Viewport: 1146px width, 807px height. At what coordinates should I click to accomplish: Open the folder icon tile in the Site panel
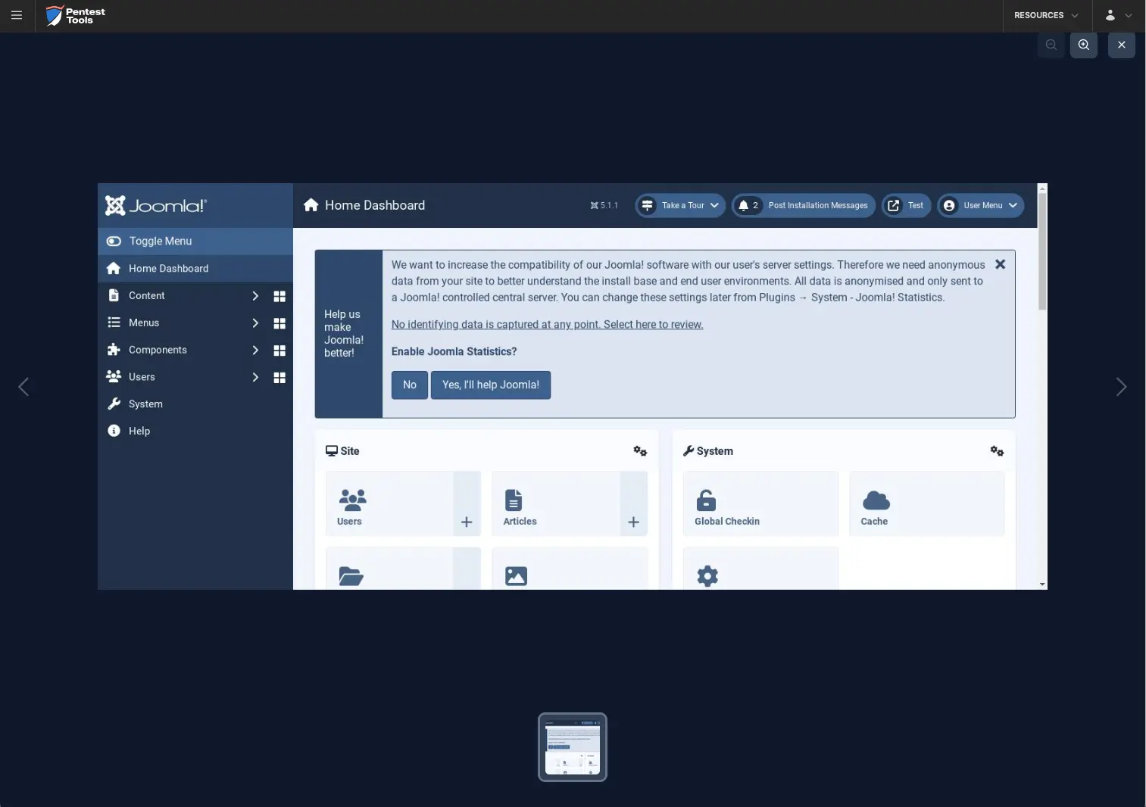389,569
